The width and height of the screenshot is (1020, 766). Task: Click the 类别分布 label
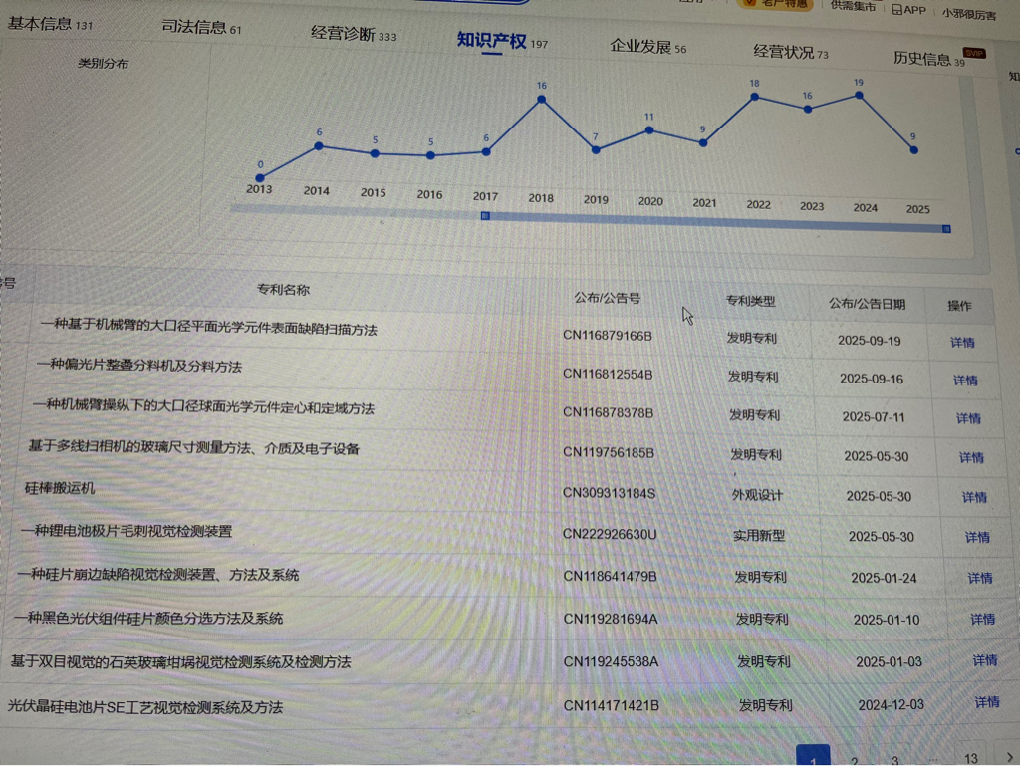103,63
